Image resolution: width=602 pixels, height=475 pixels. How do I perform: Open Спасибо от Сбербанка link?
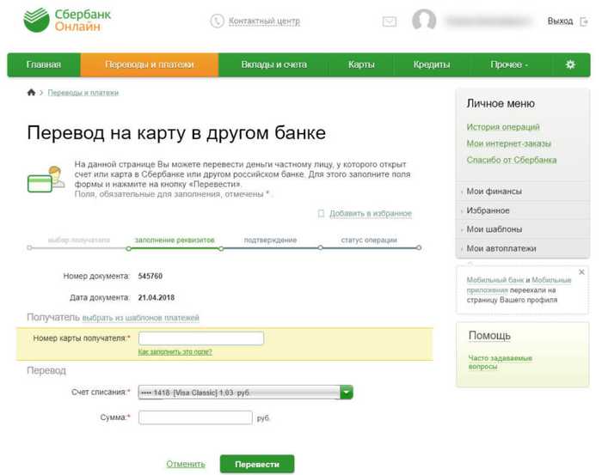pos(512,160)
